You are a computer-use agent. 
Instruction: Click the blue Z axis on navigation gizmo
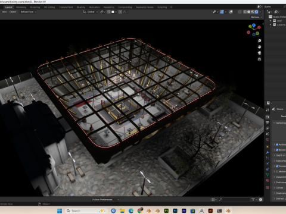(x=254, y=25)
